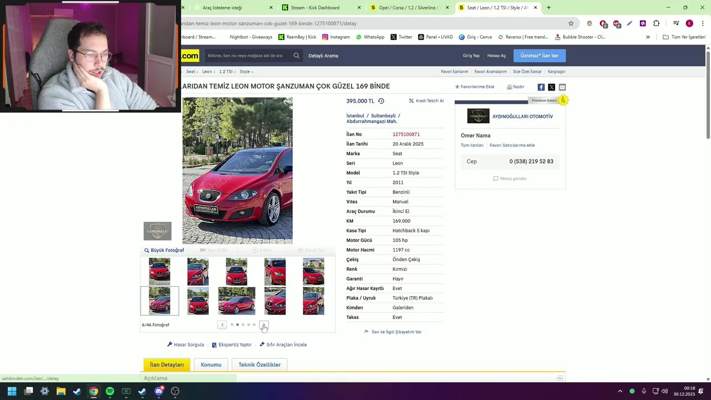Bookmark this page with the star icon
Image resolution: width=711 pixels, height=400 pixels.
(x=570, y=23)
